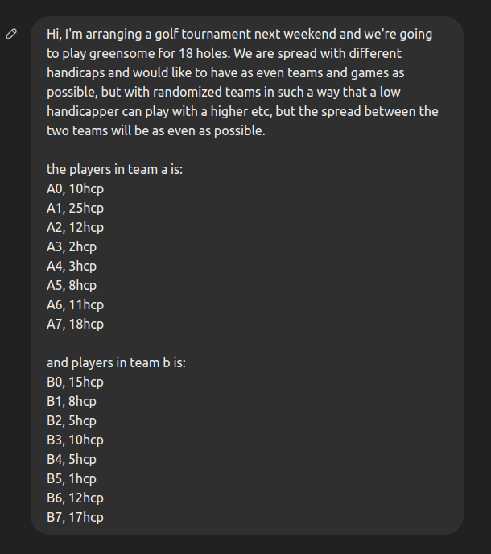Click the line reading A1, 25hcp
The image size is (491, 554).
click(x=75, y=208)
